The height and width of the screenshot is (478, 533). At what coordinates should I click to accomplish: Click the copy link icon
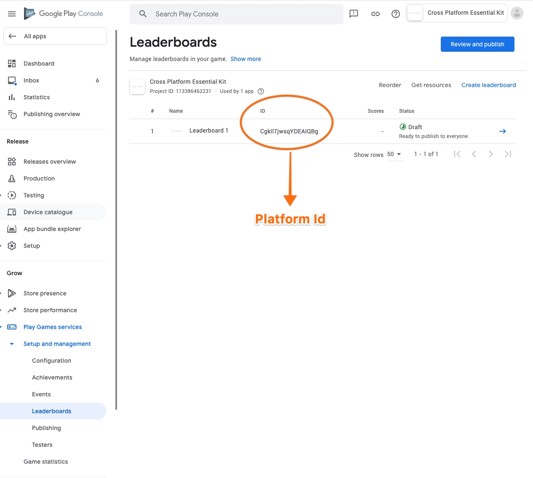click(x=376, y=14)
